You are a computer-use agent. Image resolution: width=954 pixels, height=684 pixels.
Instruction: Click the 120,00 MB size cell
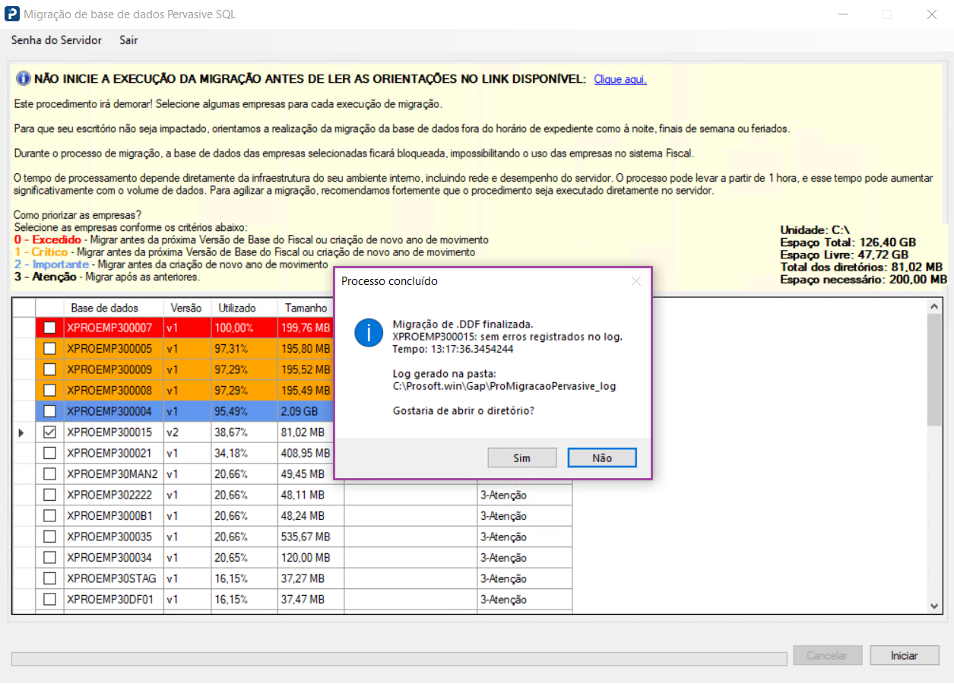tap(311, 558)
